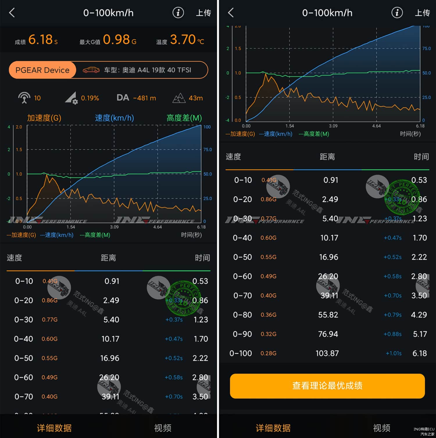The image size is (436, 438).
Task: Open info icon on the right screen
Action: pyautogui.click(x=397, y=13)
